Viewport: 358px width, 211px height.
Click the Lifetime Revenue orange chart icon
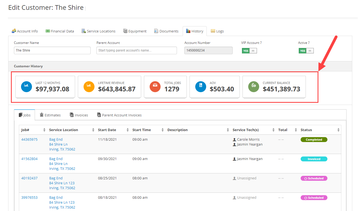coord(89,87)
